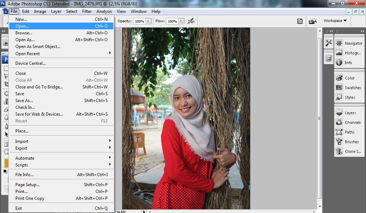Expand the Open Recent submenu
Image resolution: width=366 pixels, height=213 pixels.
tap(61, 53)
